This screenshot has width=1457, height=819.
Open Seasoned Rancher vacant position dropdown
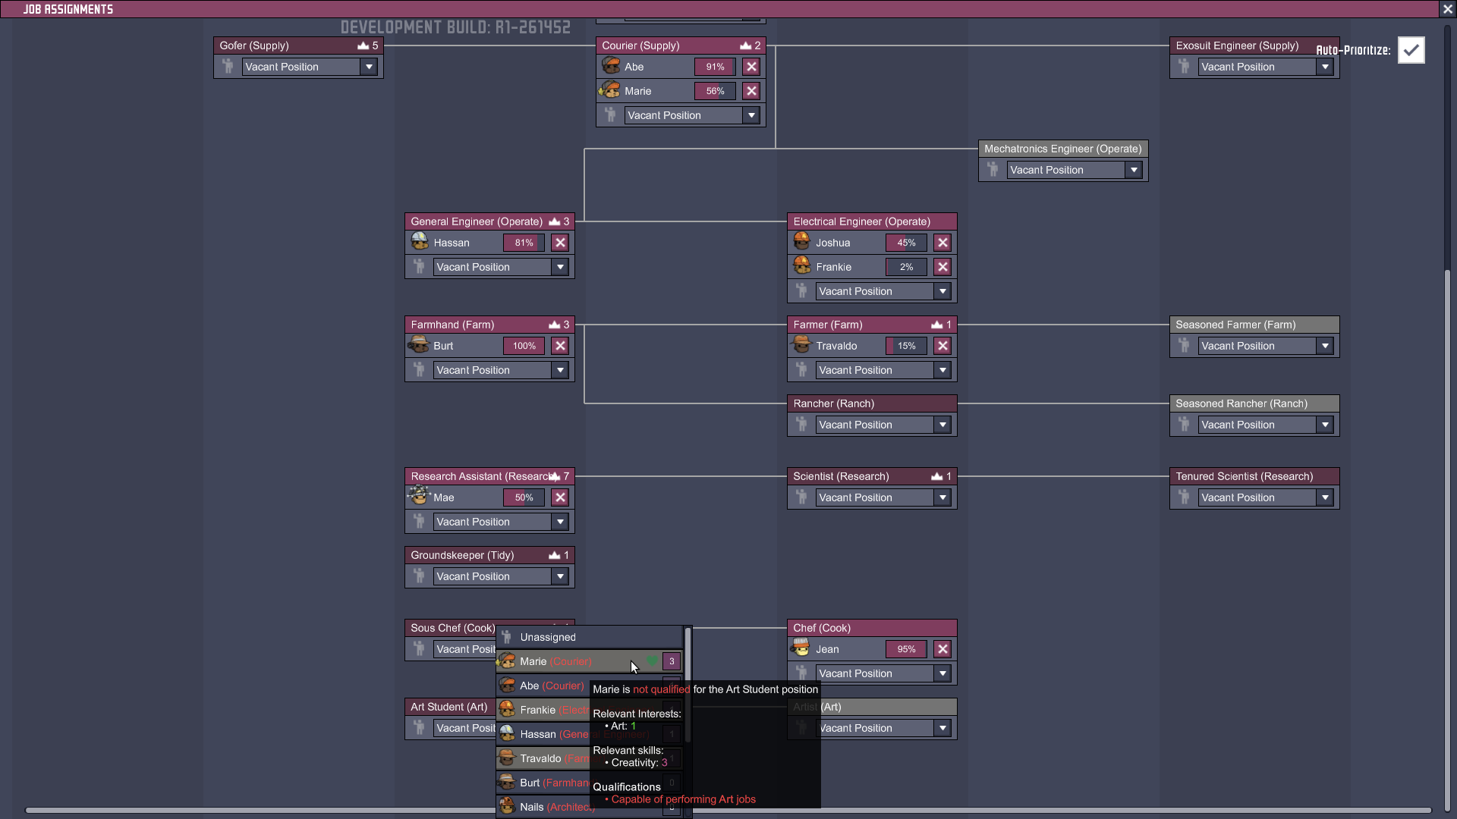[1325, 425]
